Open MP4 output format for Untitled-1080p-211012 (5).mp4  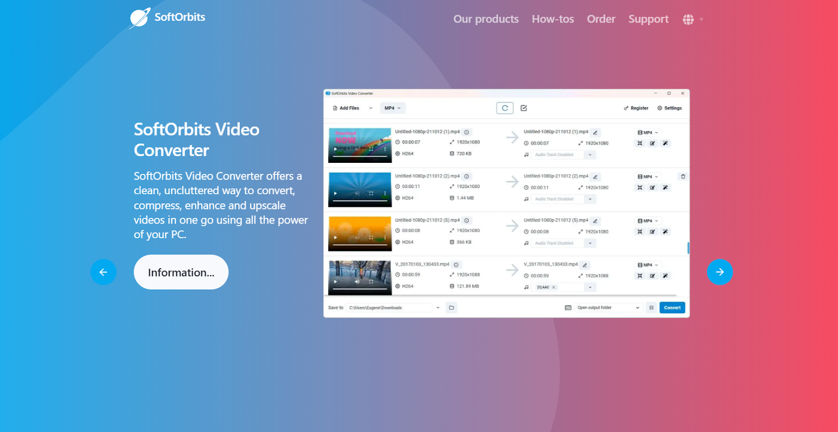click(x=648, y=221)
